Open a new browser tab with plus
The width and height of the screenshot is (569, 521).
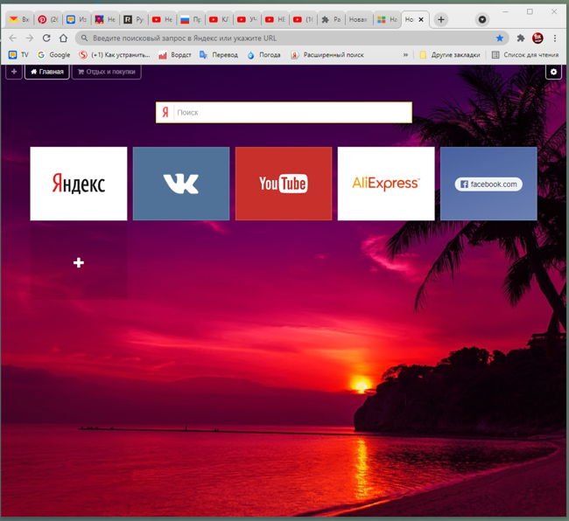441,19
